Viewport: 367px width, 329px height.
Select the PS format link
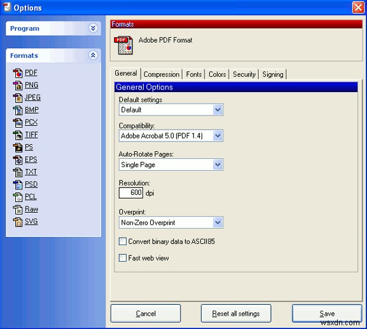[x=29, y=147]
